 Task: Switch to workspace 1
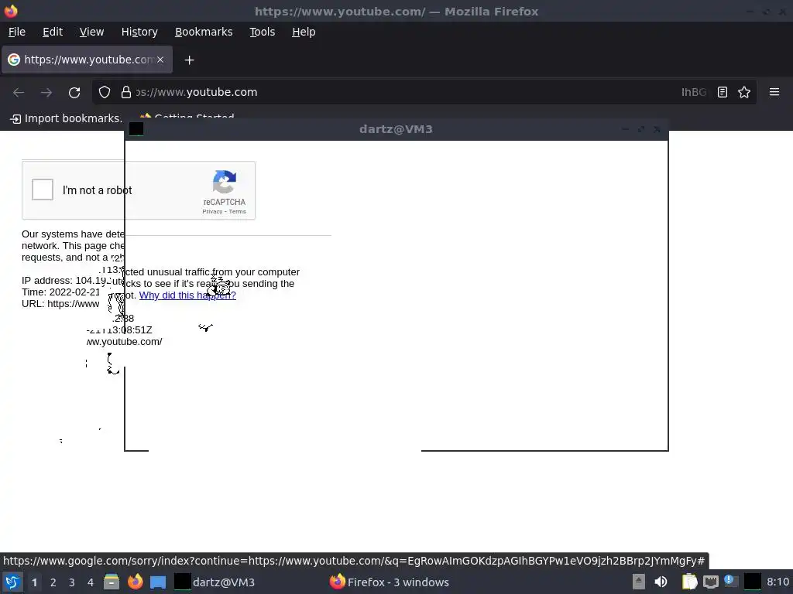(34, 582)
